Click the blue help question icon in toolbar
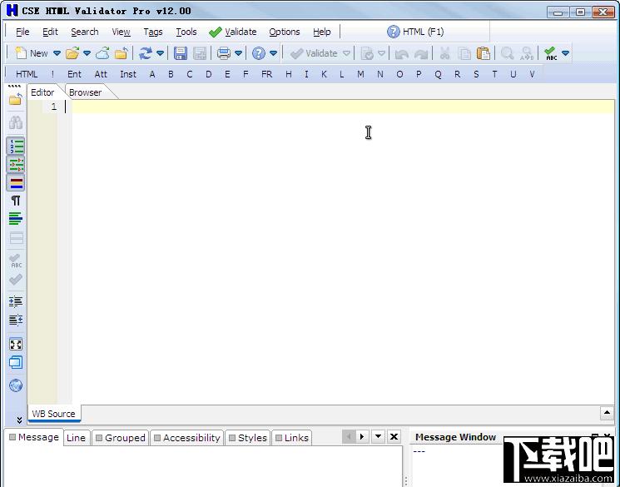The image size is (620, 487). click(259, 53)
